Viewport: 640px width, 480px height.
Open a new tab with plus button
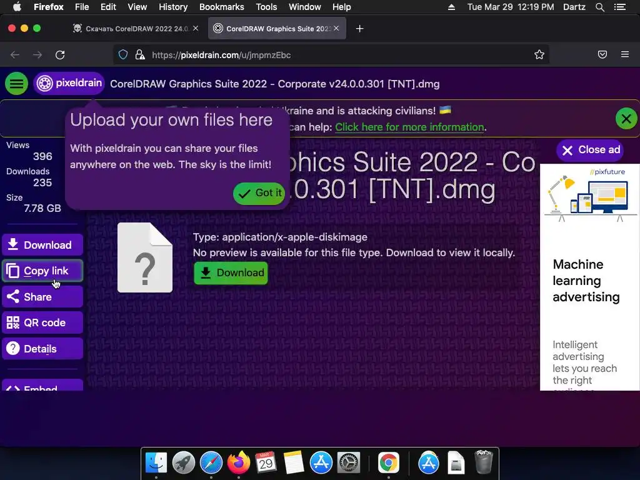[x=359, y=29]
